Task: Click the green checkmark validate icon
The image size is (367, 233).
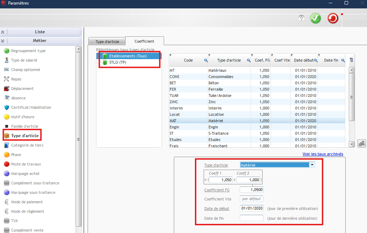Action: coord(315,18)
